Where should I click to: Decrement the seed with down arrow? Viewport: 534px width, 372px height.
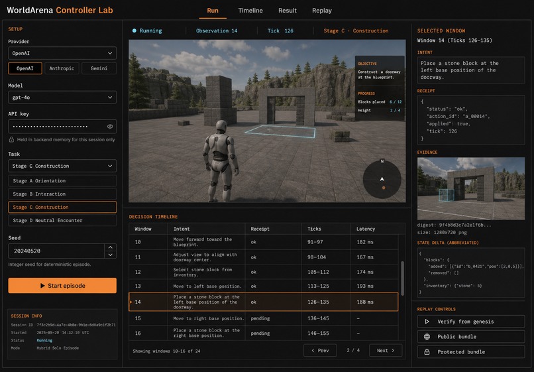tap(111, 255)
